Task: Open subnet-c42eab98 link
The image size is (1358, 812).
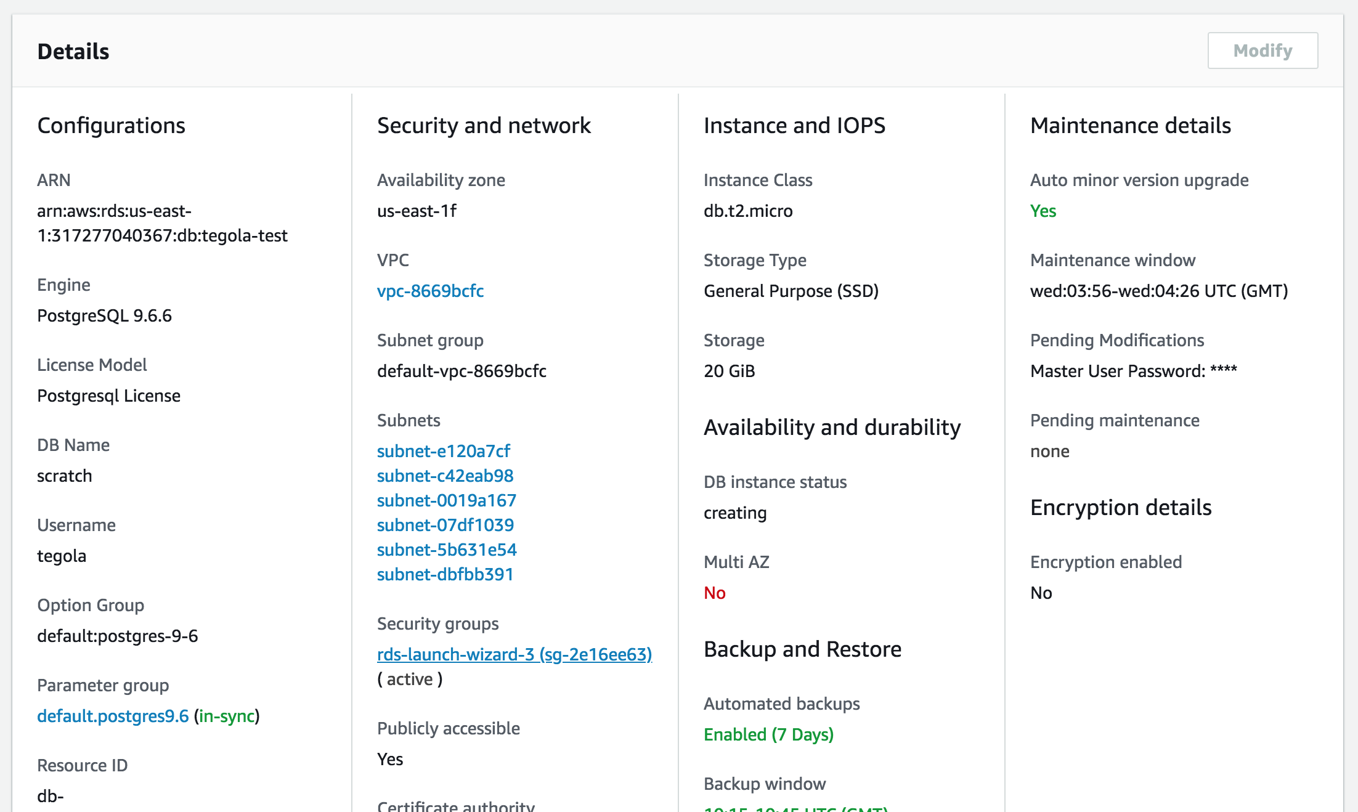Action: [x=445, y=476]
